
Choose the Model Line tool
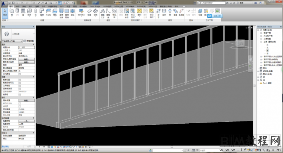click(108, 13)
